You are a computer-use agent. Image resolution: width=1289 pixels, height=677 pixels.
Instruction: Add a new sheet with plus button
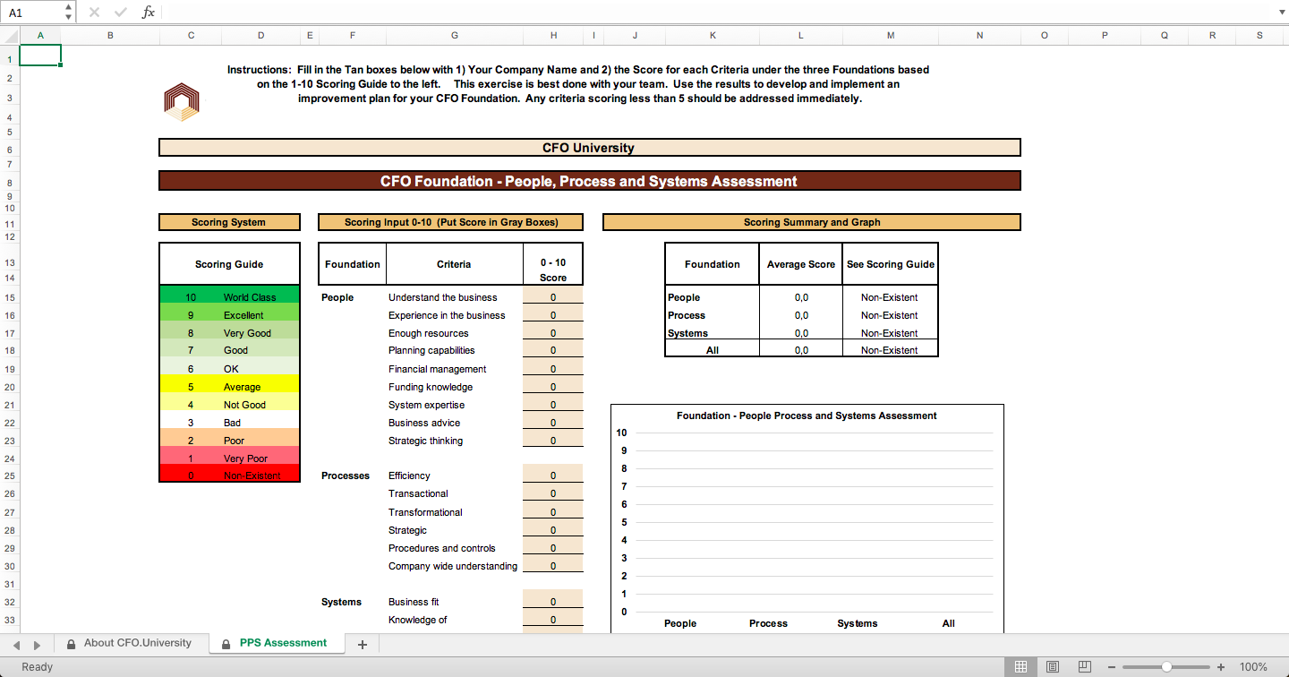pos(363,645)
